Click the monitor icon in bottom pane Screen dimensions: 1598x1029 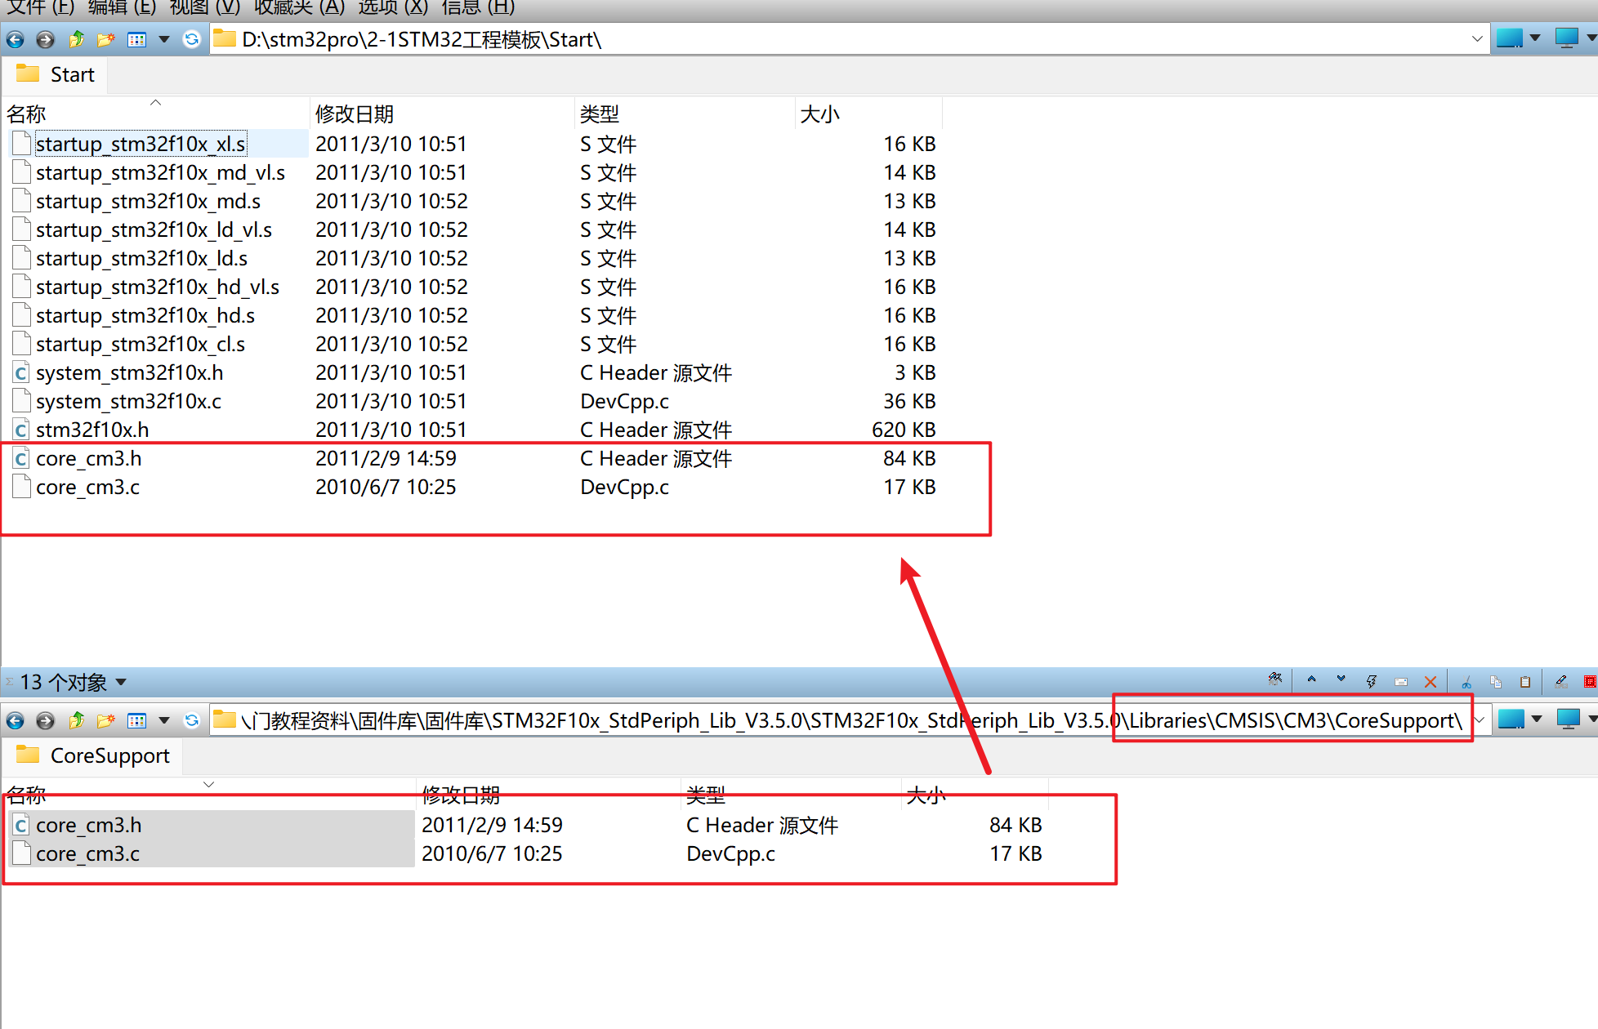click(x=1569, y=719)
